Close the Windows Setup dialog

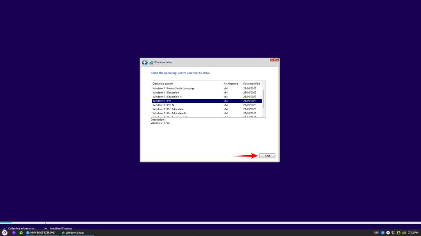point(274,60)
